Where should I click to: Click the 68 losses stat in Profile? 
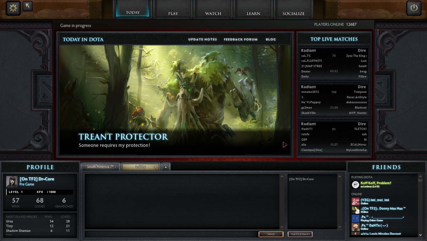pos(40,202)
